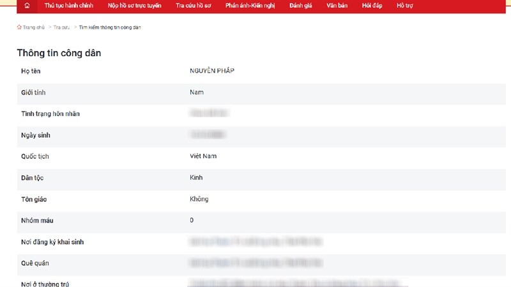Screen dimensions: 511x287
Task: Select the name value NGUYỄN PHÁP
Action: click(x=212, y=71)
